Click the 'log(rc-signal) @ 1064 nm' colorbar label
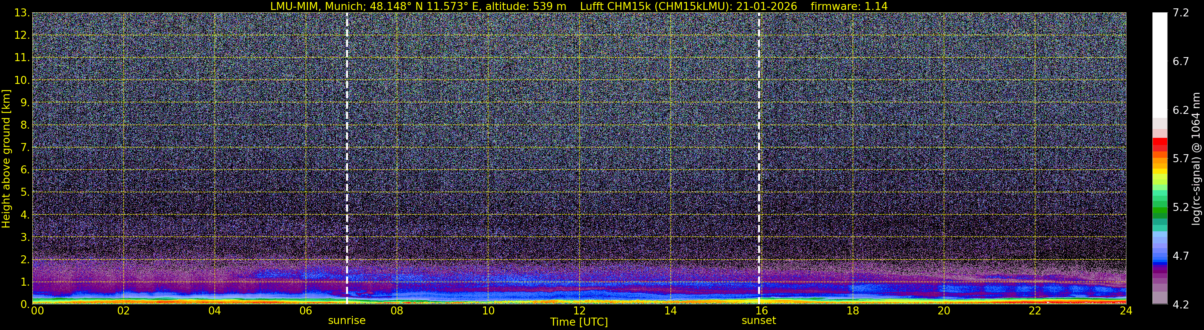The image size is (1204, 330). click(x=1196, y=159)
